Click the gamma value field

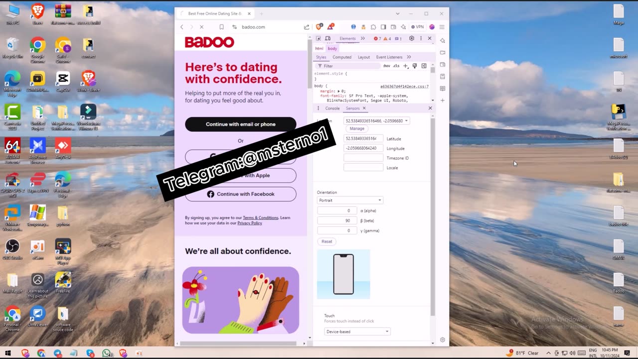pos(337,230)
